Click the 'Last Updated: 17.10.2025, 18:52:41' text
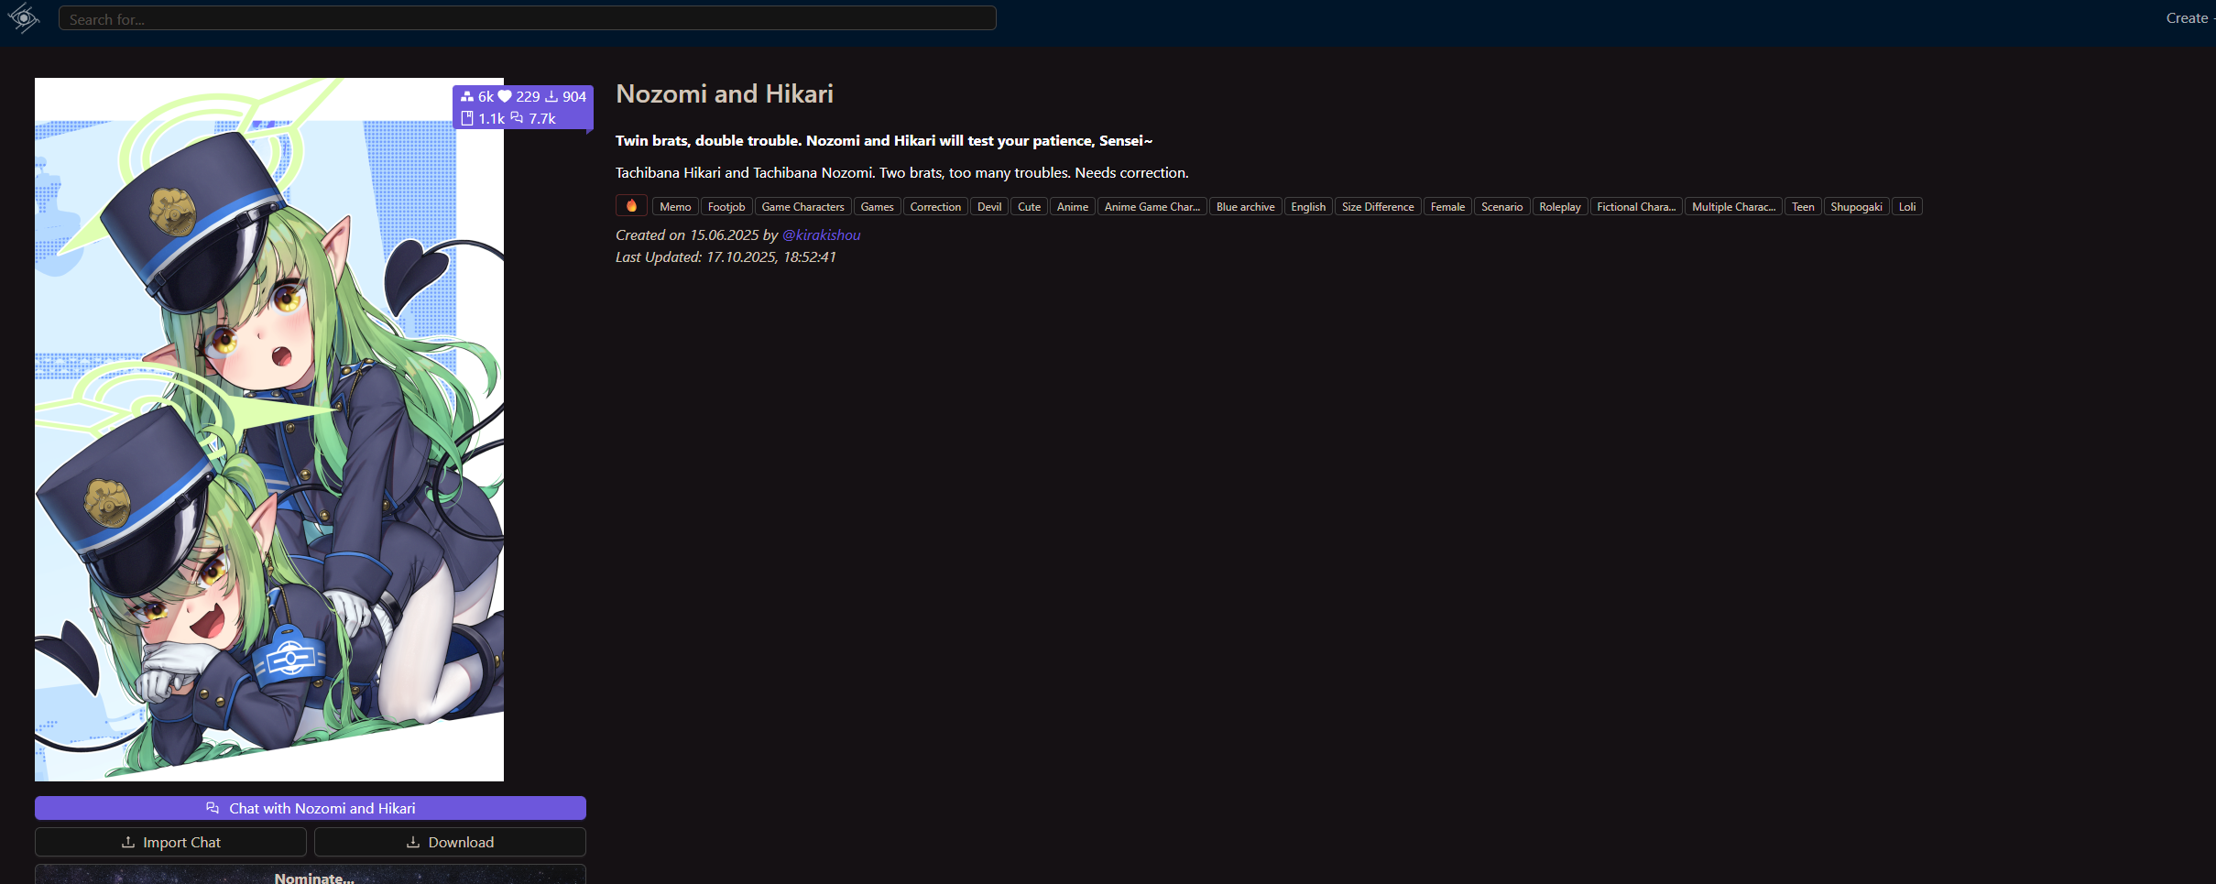The width and height of the screenshot is (2216, 884). point(726,257)
